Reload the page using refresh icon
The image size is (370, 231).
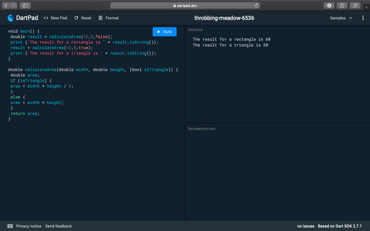coord(256,5)
